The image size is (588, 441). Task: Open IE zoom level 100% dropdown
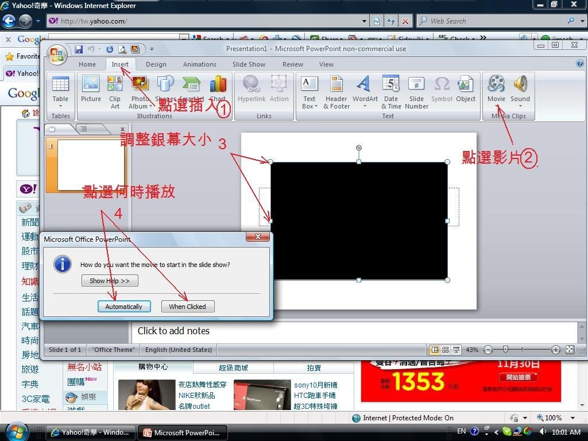click(572, 418)
